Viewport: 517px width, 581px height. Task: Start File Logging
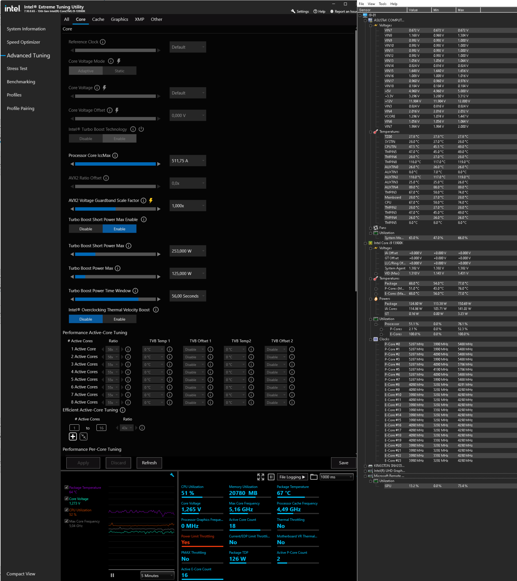tap(292, 477)
